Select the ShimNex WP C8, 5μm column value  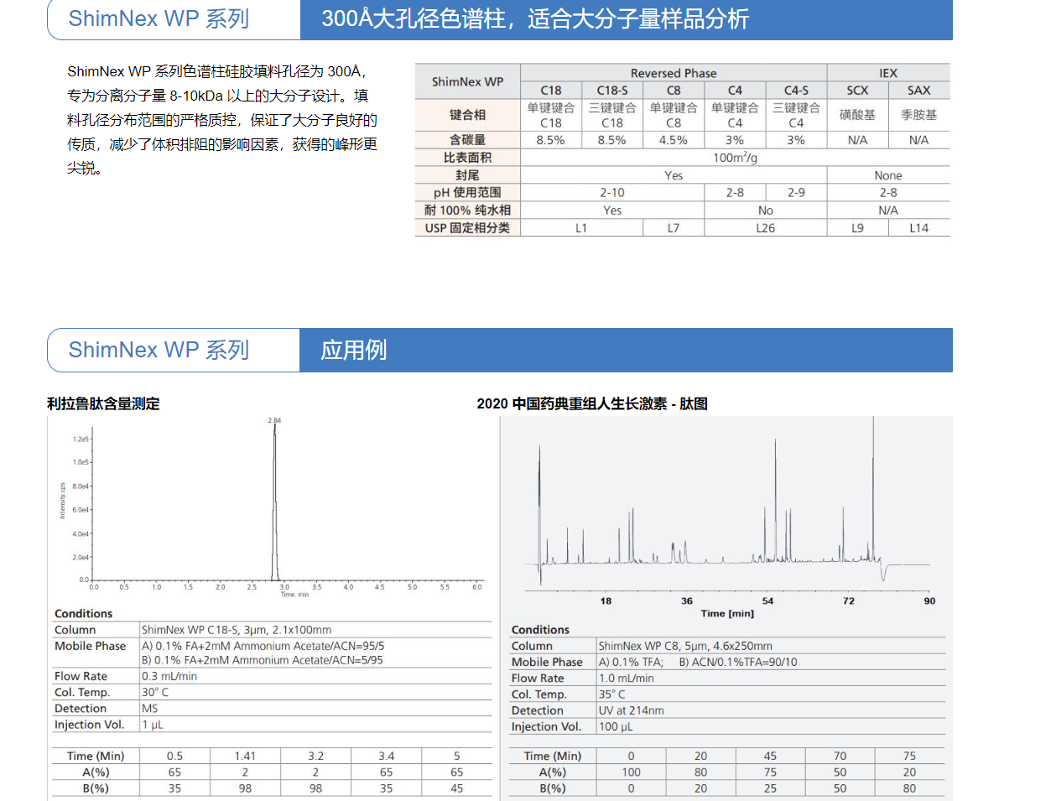coord(685,646)
